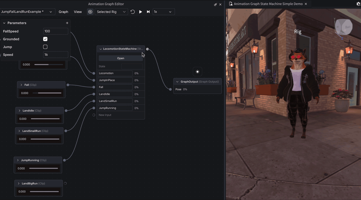Click the Fall clip output pin
This screenshot has height=200, width=361.
[x=68, y=85]
